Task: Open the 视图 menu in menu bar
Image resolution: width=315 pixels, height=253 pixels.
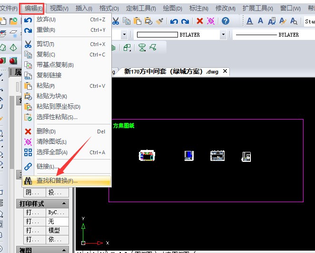Action: tap(59, 8)
